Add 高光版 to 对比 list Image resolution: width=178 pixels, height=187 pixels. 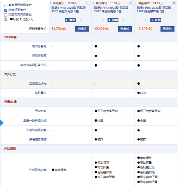(x=70, y=20)
